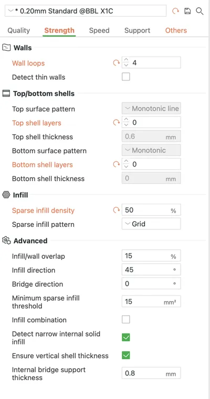Reset Wall loops to default value
Image resolution: width=210 pixels, height=399 pixels.
point(117,62)
